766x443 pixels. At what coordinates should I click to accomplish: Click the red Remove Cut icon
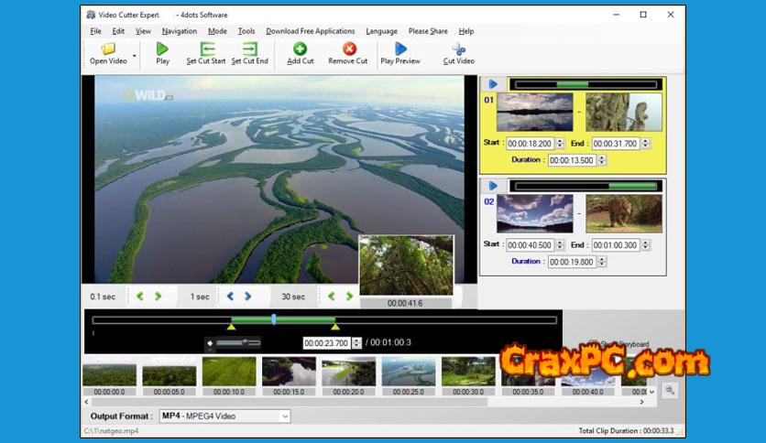pyautogui.click(x=348, y=49)
